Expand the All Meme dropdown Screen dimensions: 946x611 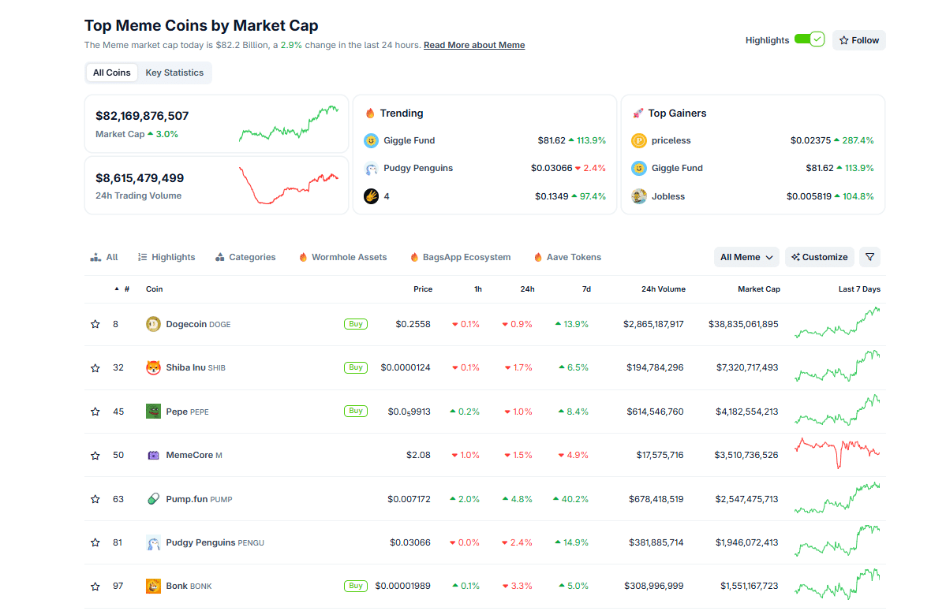click(745, 257)
